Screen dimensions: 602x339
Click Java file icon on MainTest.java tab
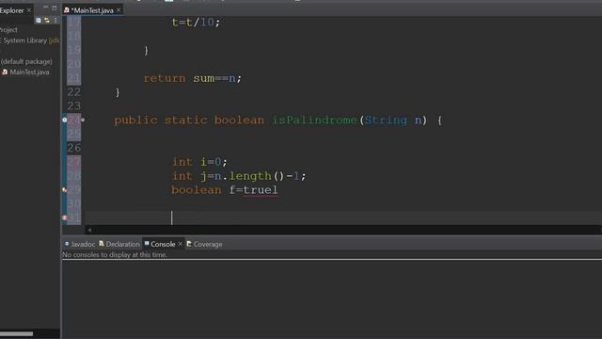pyautogui.click(x=67, y=10)
